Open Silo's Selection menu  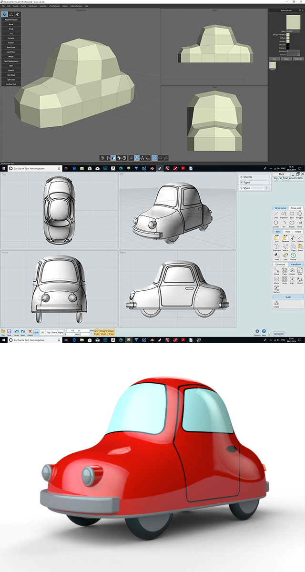coord(43,6)
